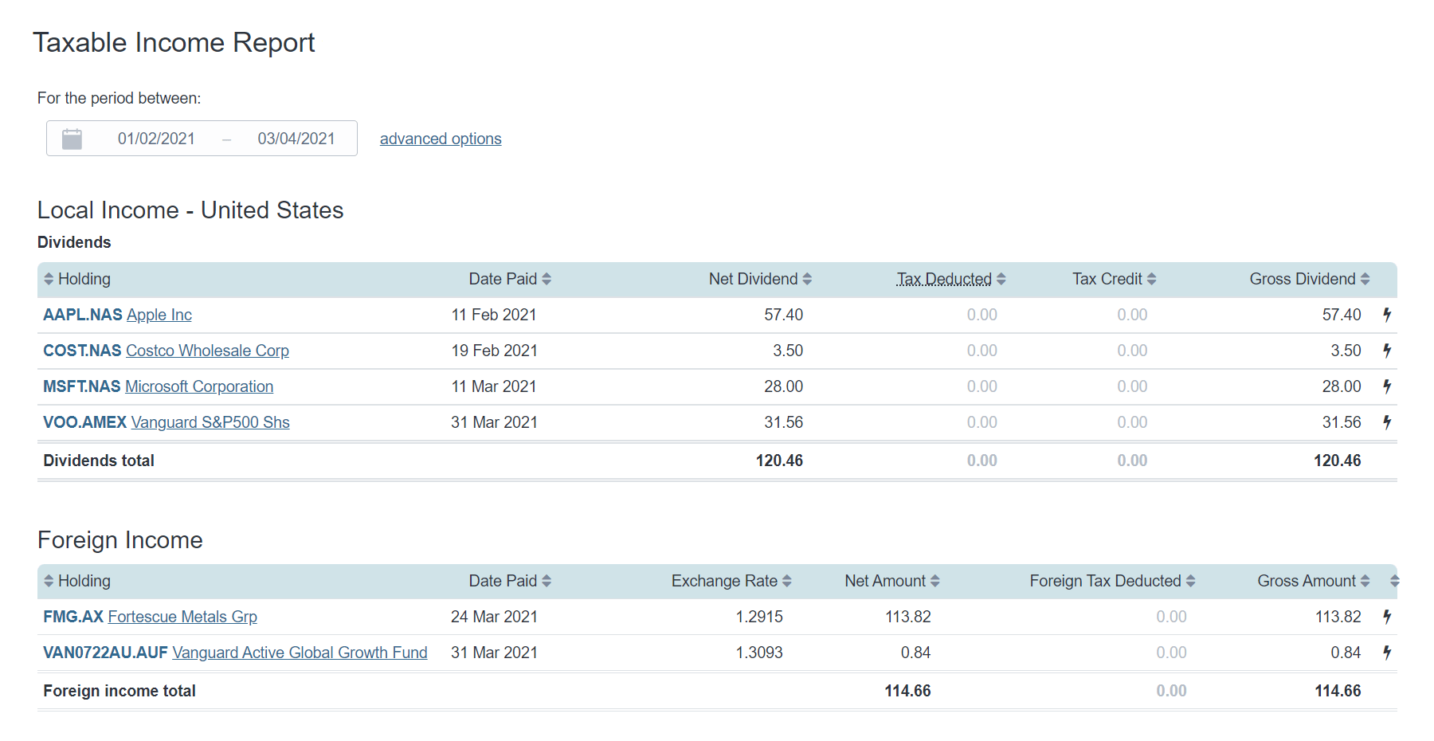Select the '11 Feb 2021' date cell
Viewport: 1434px width, 741px height.
494,315
